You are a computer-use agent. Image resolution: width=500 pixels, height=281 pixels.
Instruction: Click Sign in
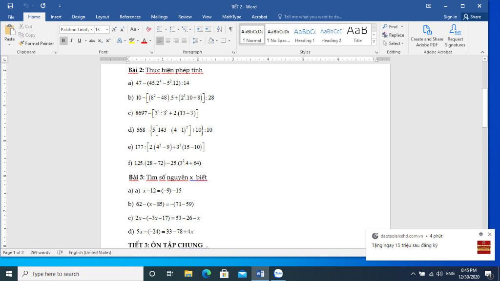click(450, 17)
